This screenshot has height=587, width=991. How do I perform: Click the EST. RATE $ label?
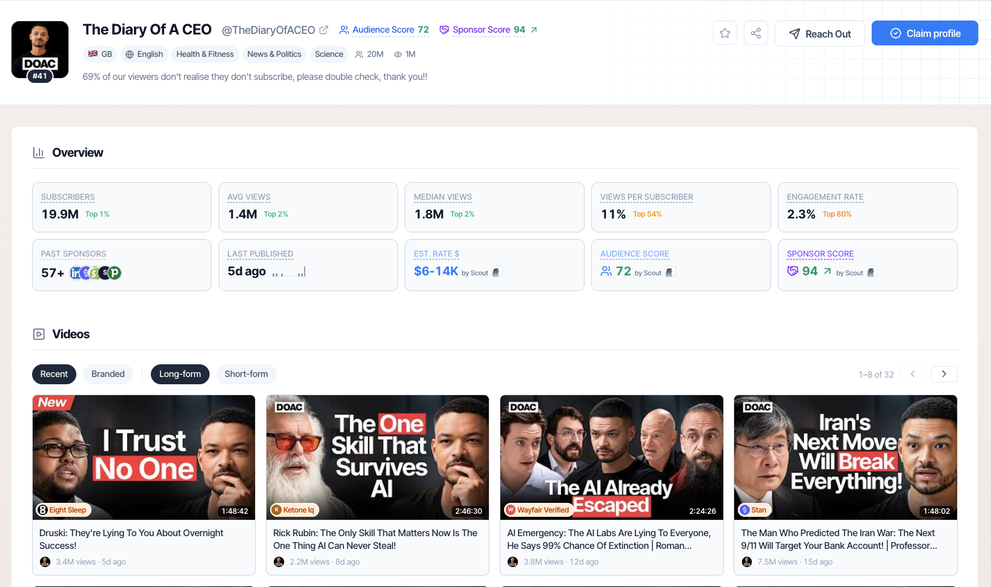(437, 254)
